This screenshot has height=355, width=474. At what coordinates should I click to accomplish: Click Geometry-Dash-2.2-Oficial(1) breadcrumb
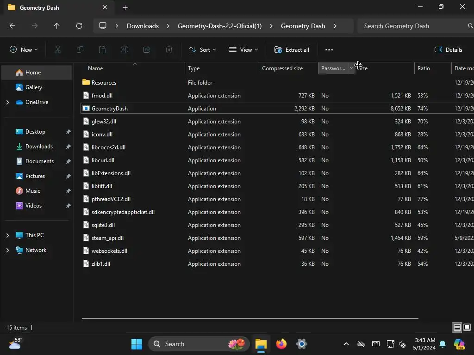tap(219, 26)
